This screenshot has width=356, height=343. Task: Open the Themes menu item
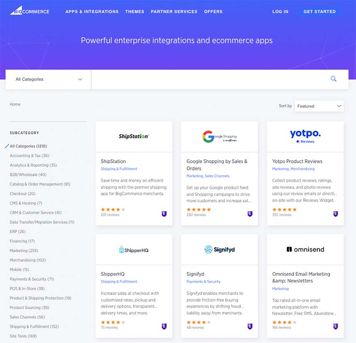coord(135,12)
